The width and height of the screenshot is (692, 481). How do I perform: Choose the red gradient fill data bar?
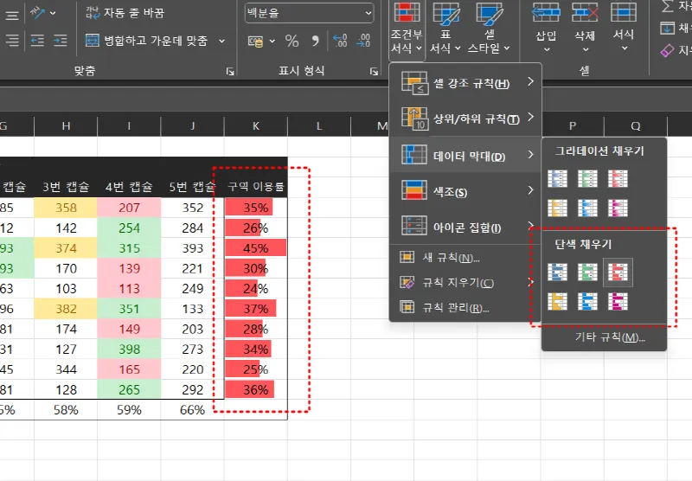(618, 179)
